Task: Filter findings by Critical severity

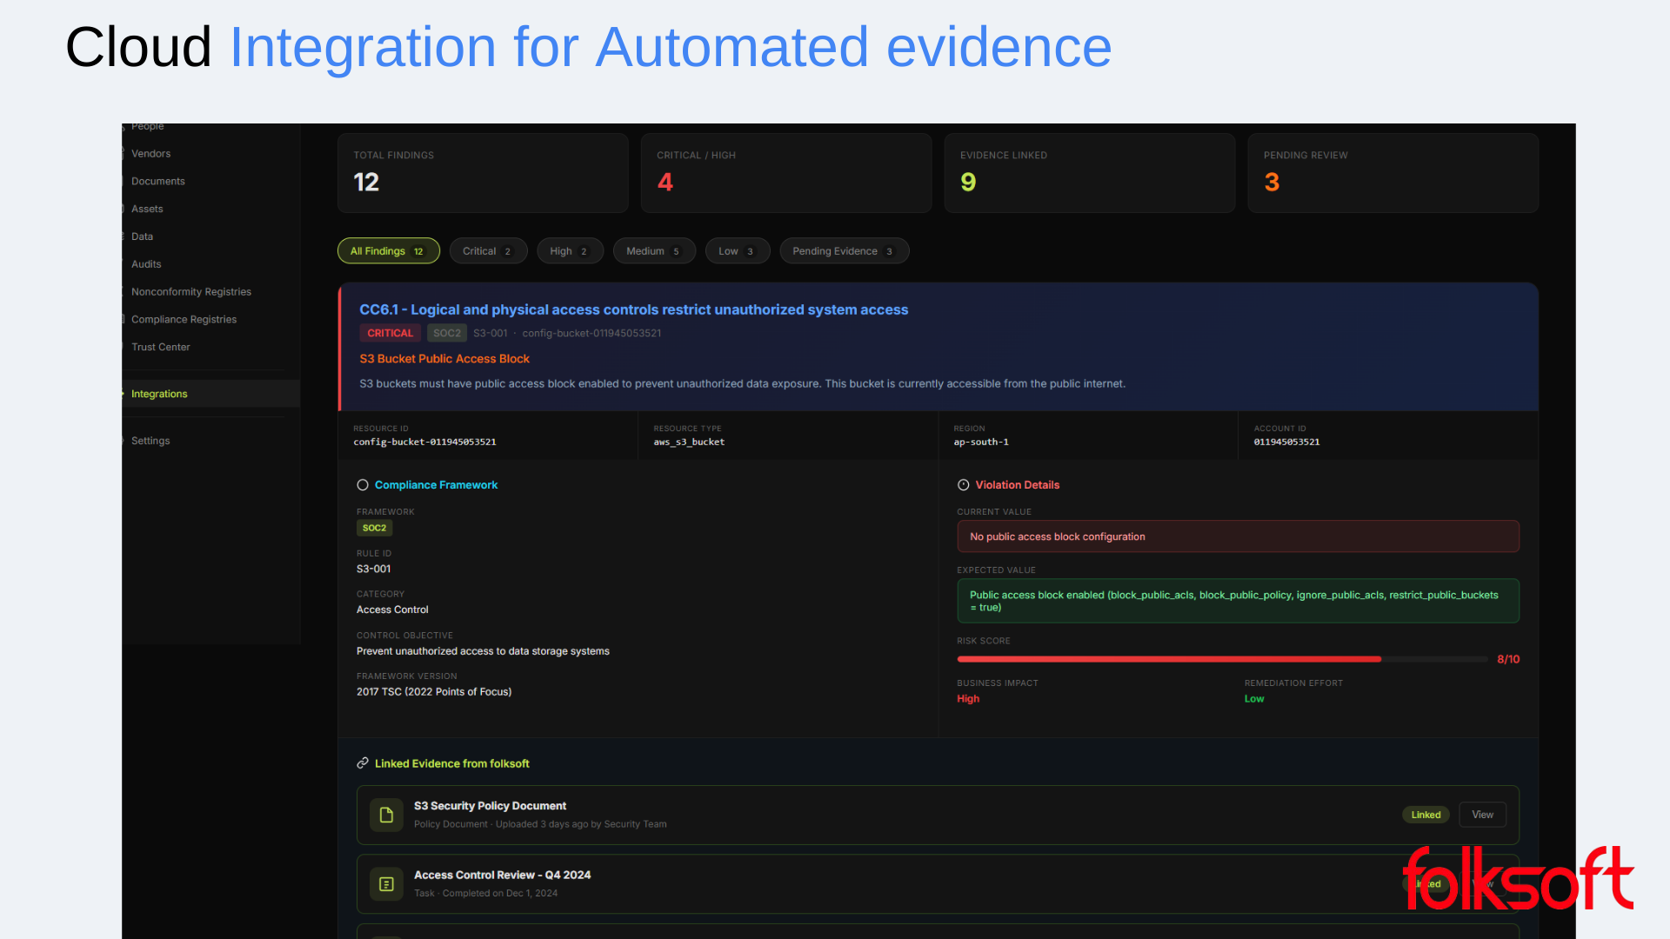Action: point(487,251)
